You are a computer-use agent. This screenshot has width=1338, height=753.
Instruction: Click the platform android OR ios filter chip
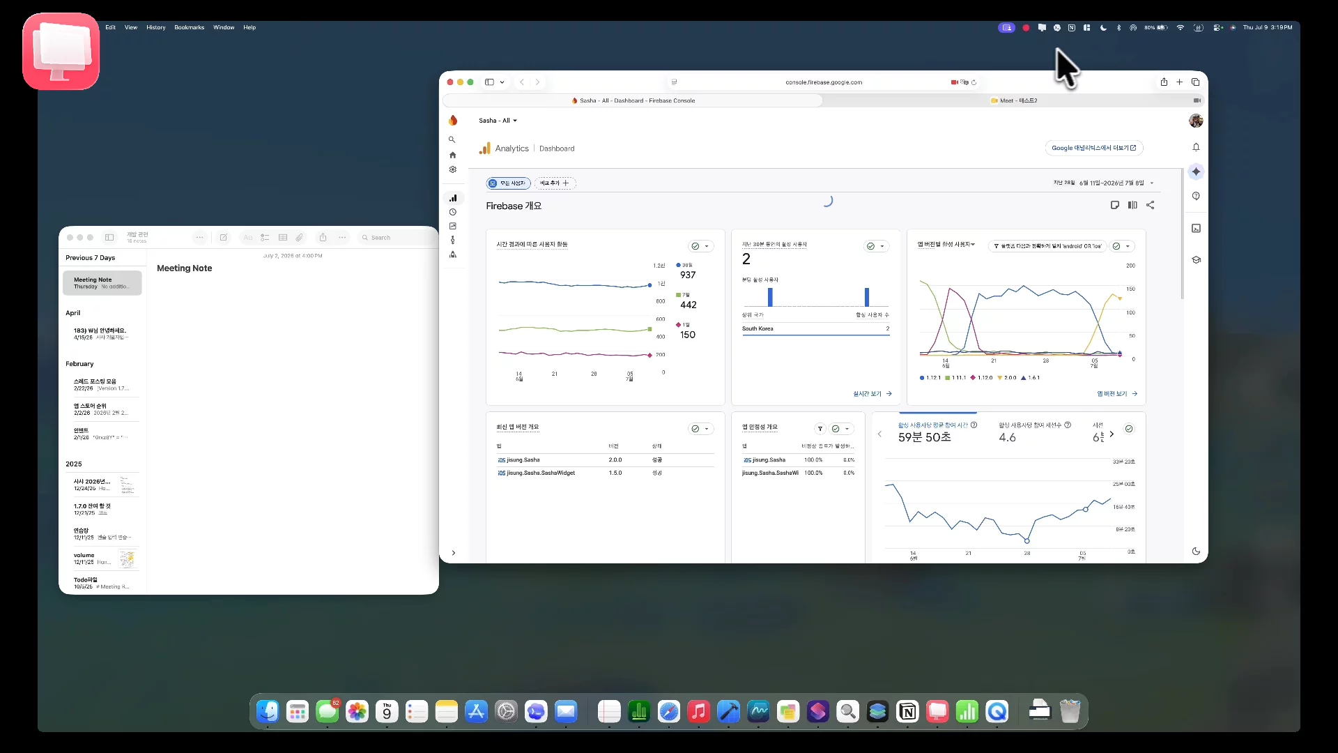pos(1047,246)
